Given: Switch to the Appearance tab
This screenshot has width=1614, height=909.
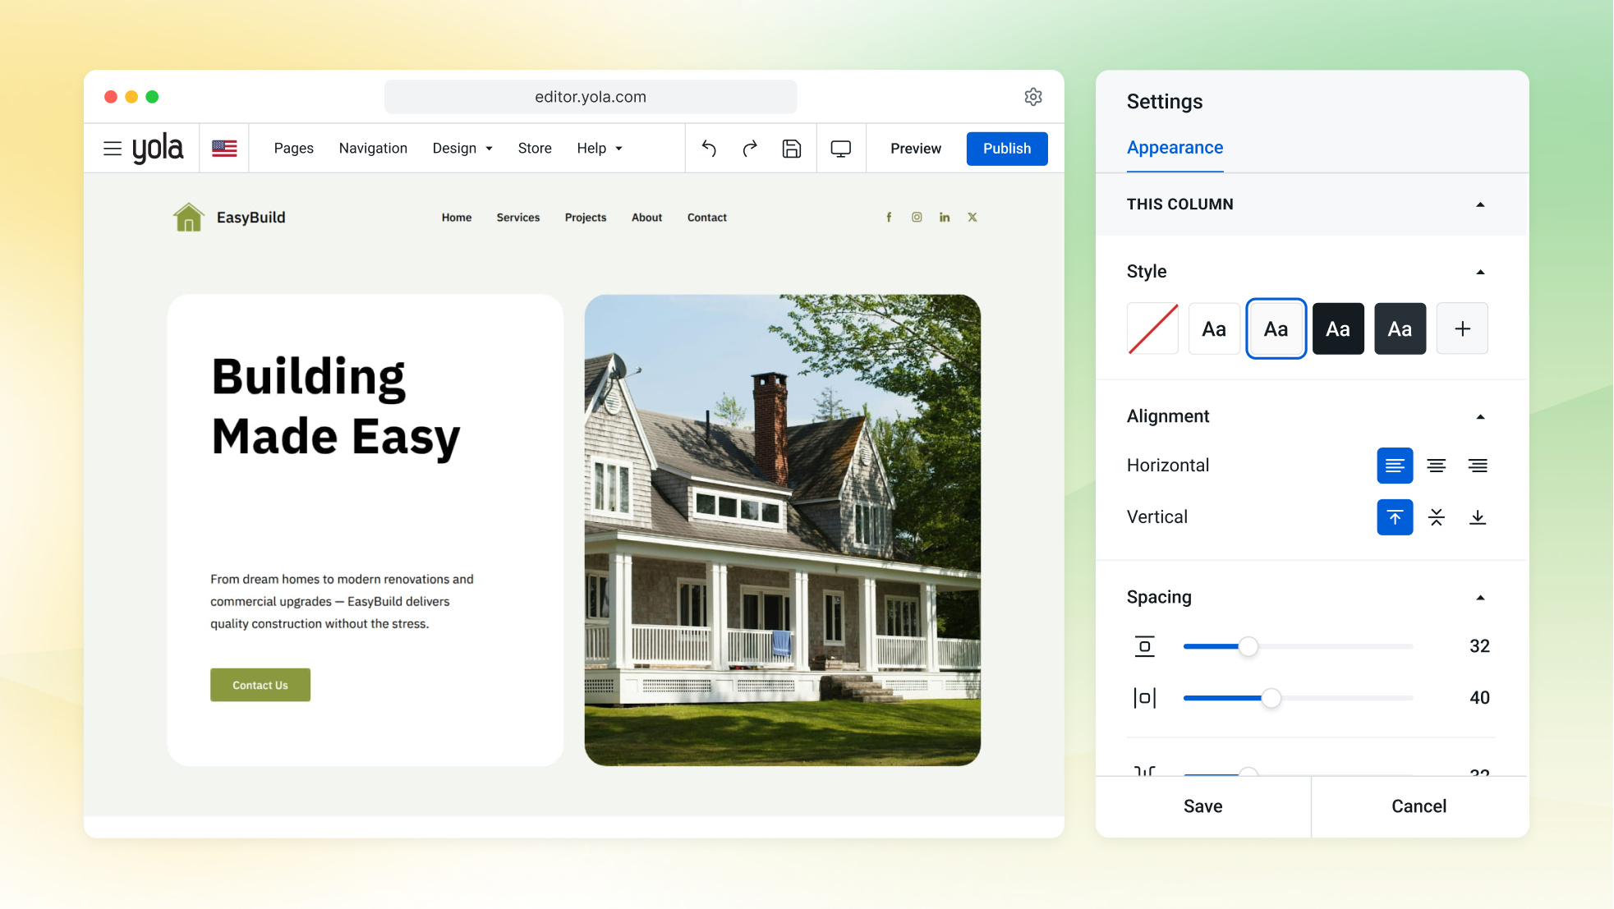Looking at the screenshot, I should pos(1175,148).
